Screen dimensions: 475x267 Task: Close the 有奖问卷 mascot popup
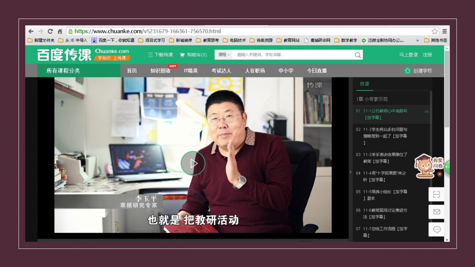click(x=439, y=174)
